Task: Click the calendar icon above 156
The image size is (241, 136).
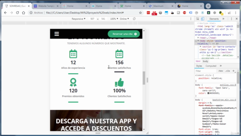Action: 119,54
